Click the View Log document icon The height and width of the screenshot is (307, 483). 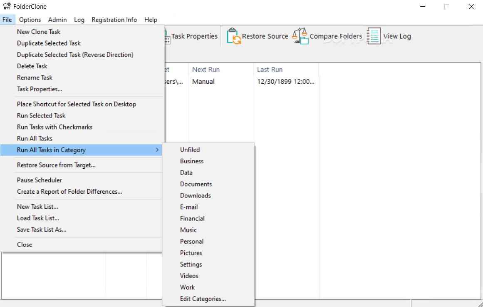(x=374, y=36)
